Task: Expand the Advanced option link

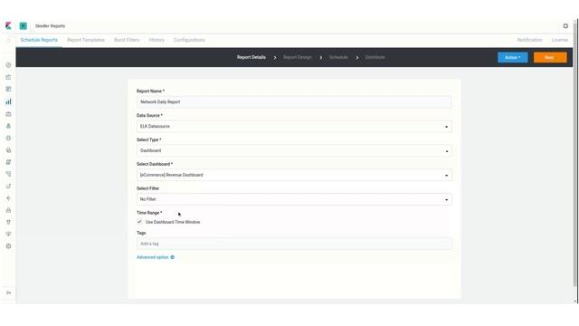Action: [153, 257]
